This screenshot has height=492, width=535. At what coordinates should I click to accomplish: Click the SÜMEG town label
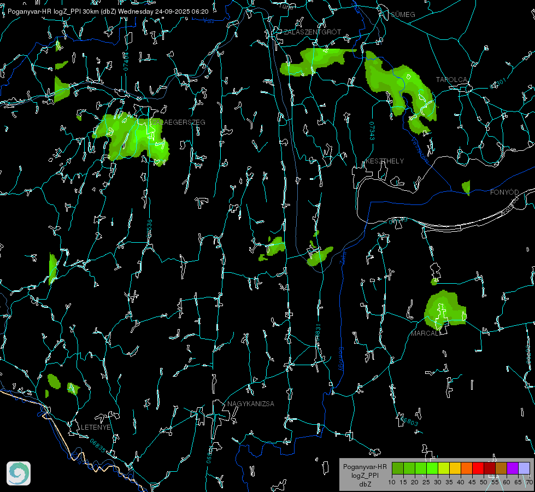(403, 14)
